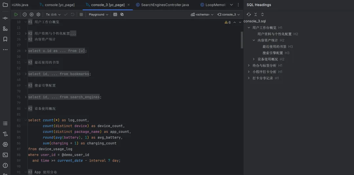Click the device_usage_log table name

click(55, 149)
